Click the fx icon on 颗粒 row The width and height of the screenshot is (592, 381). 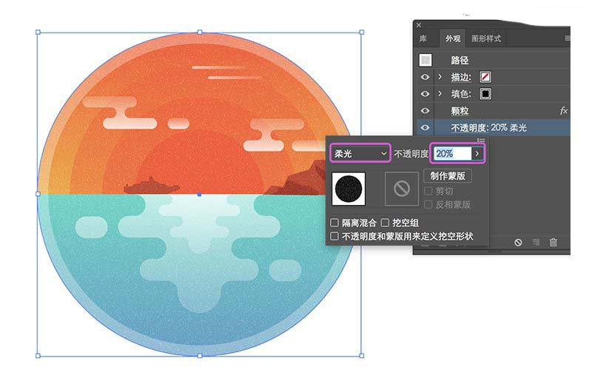tap(563, 111)
